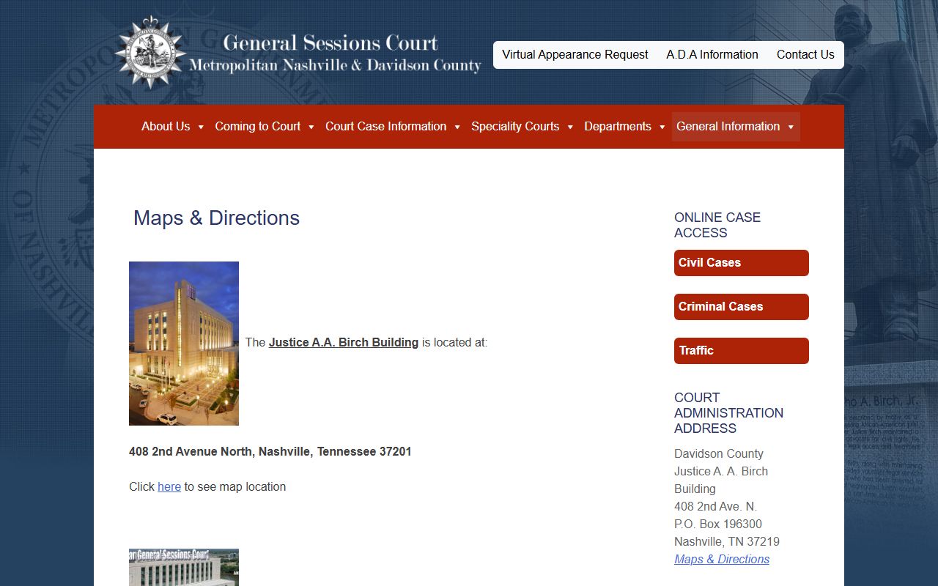
Task: Click the Nashville, TN 37219 text
Action: 727,542
